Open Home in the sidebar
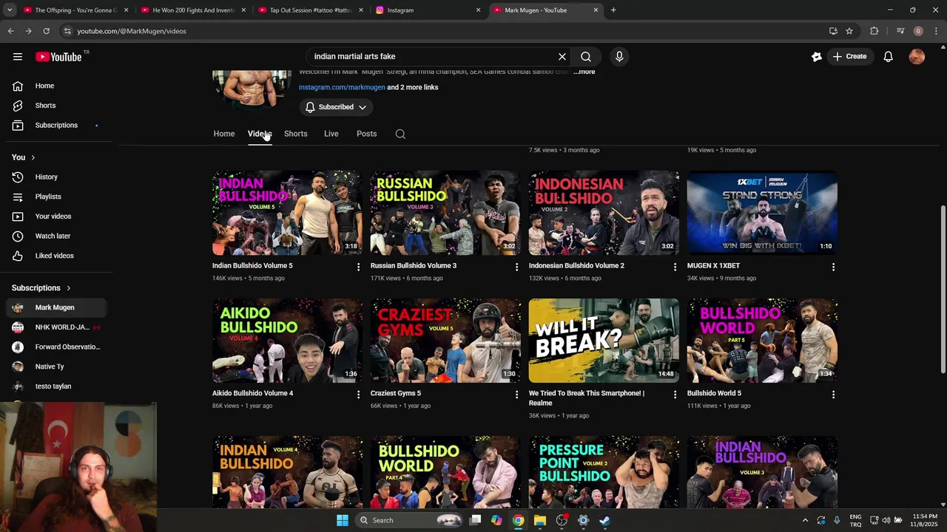This screenshot has height=532, width=947. 56,86
